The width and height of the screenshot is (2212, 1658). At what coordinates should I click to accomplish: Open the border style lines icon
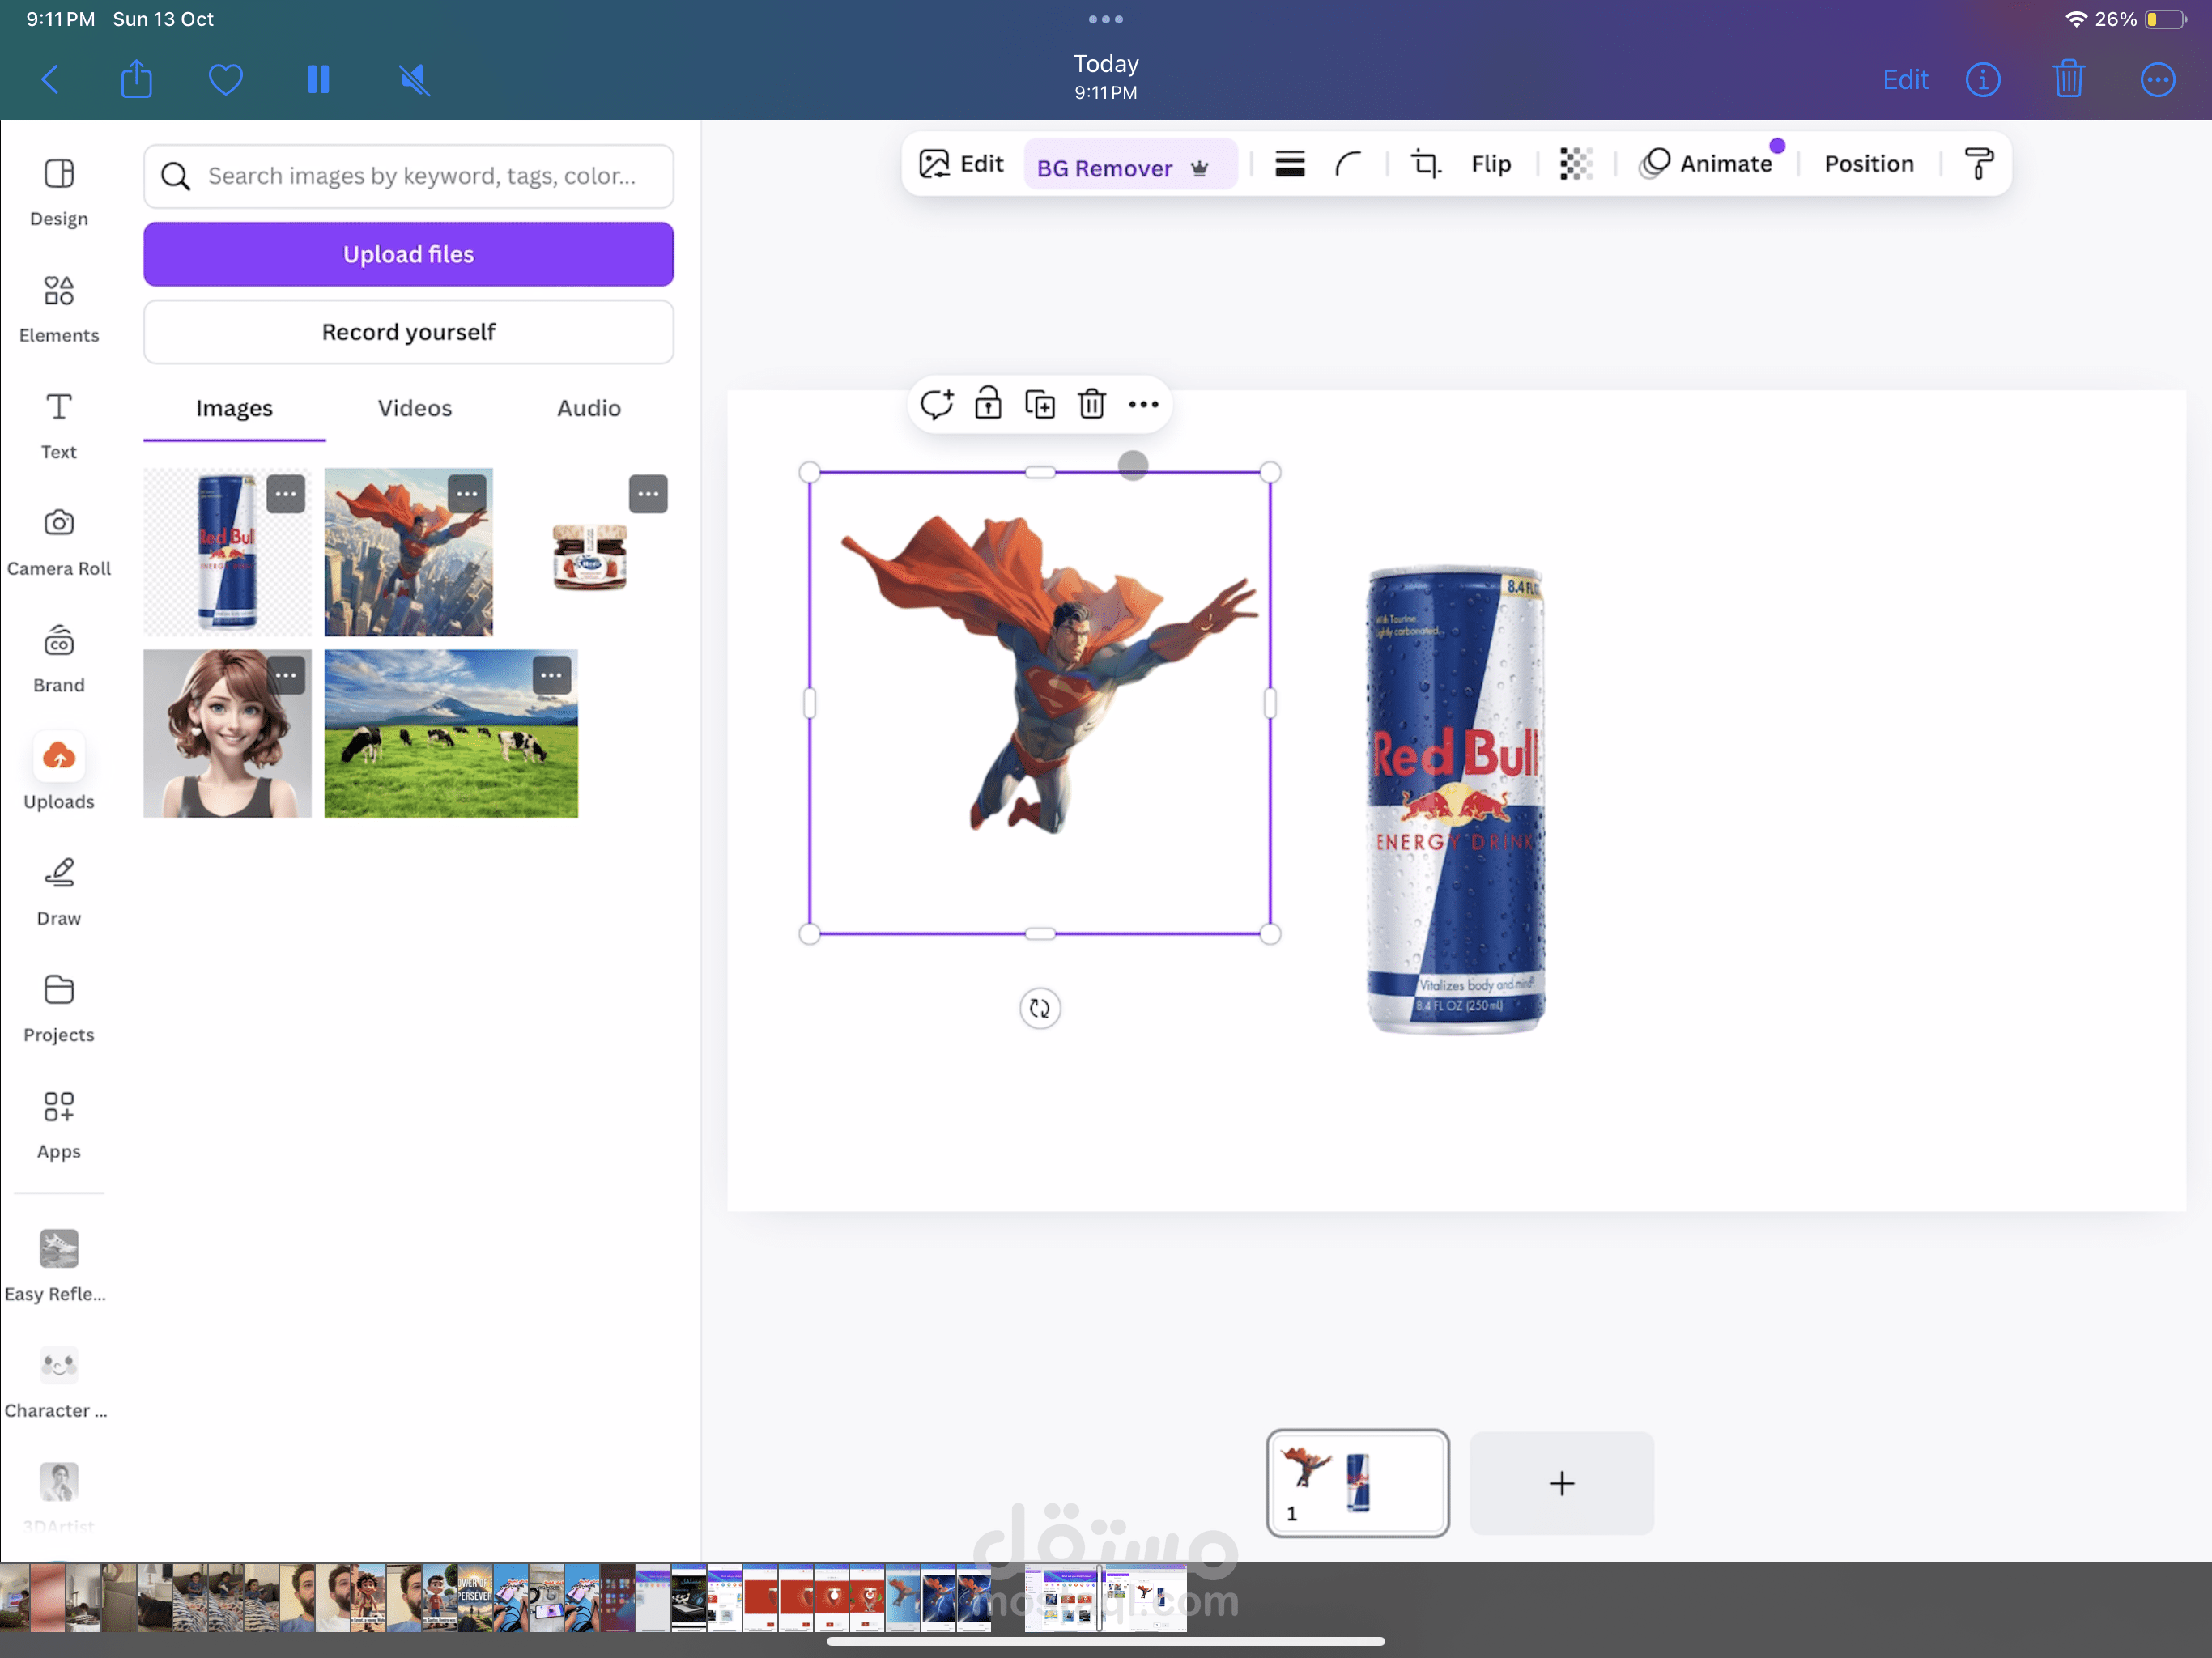[x=1289, y=164]
